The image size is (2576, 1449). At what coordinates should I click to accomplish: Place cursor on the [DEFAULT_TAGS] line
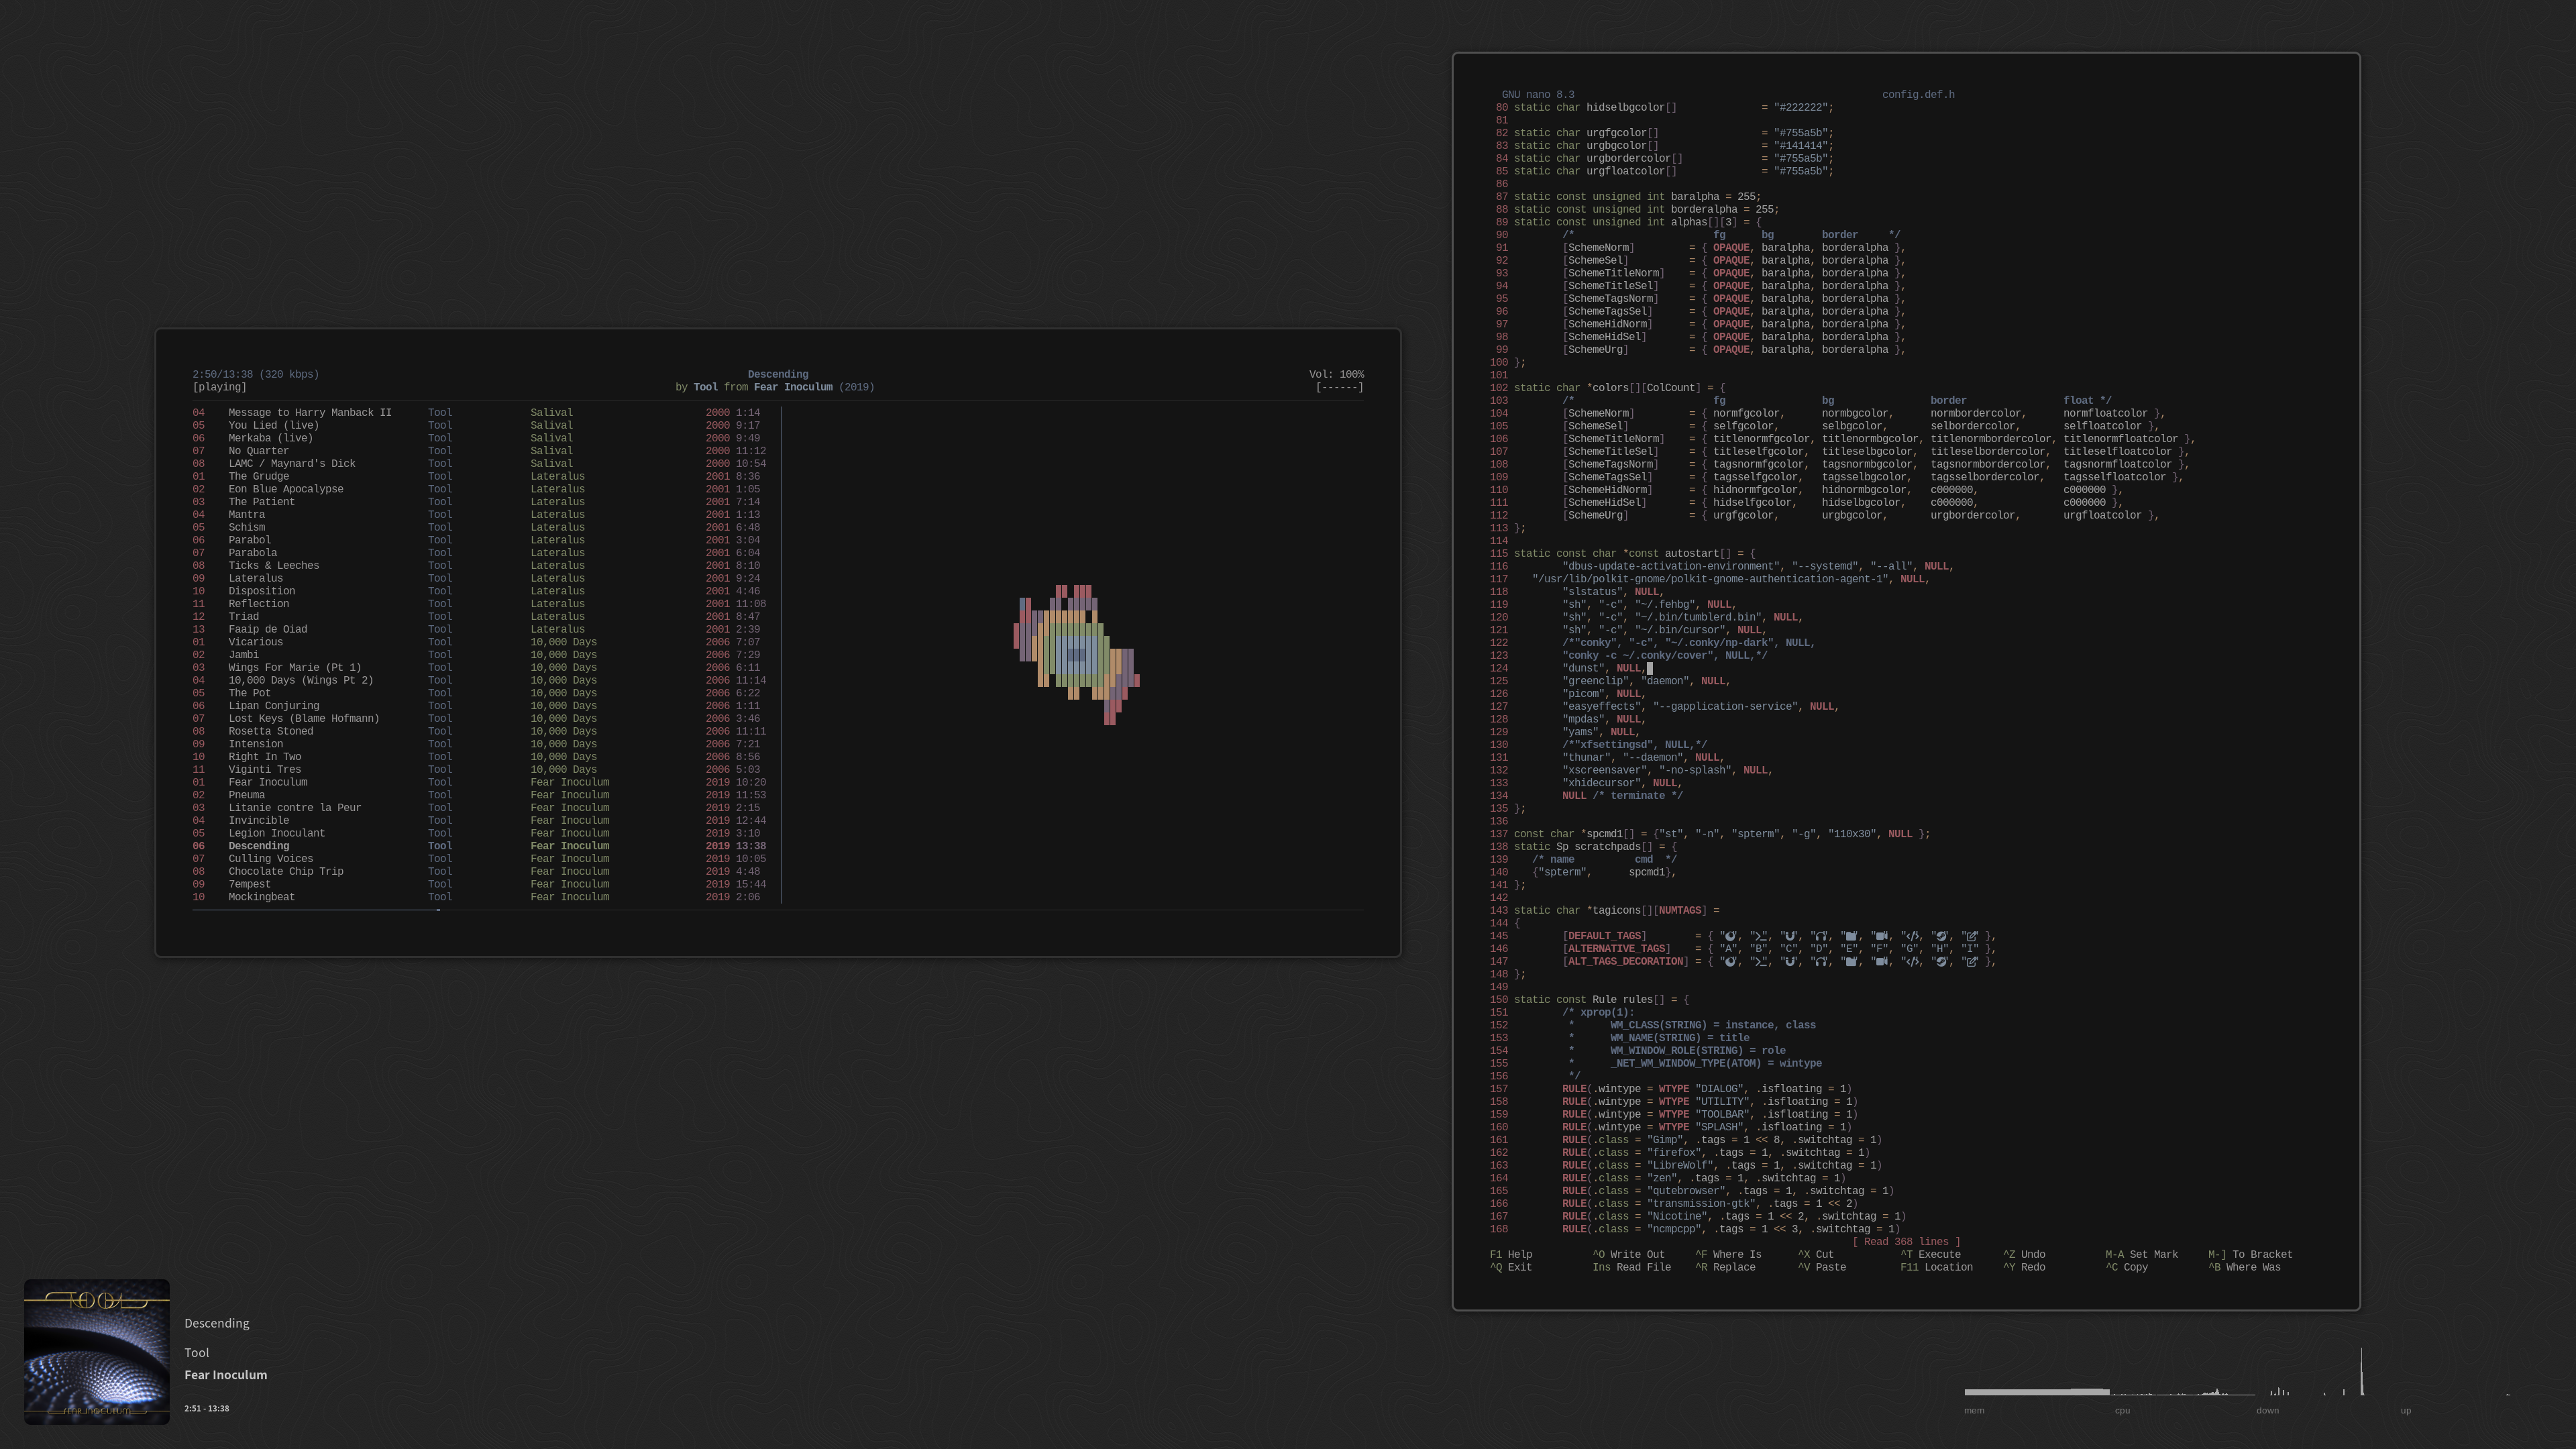tap(1778, 936)
